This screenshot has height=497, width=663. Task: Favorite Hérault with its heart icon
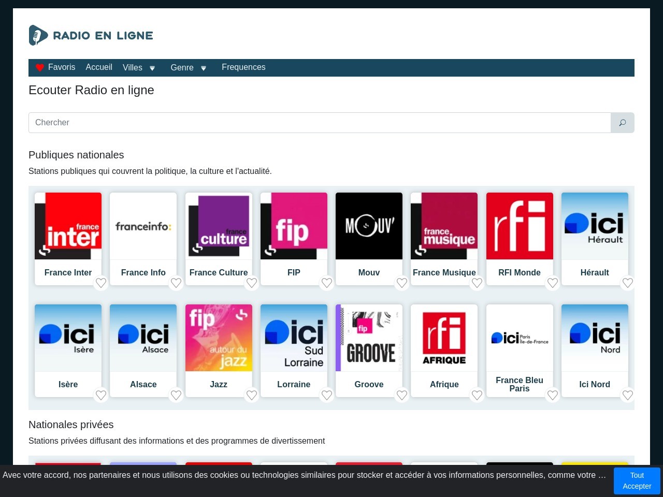628,283
